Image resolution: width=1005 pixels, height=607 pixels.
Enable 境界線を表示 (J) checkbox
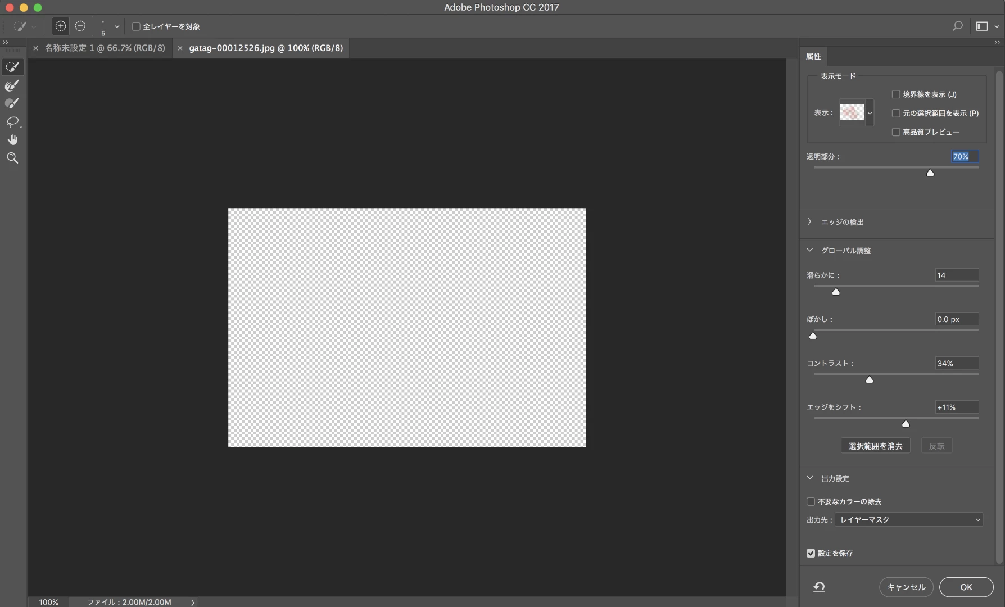(896, 94)
